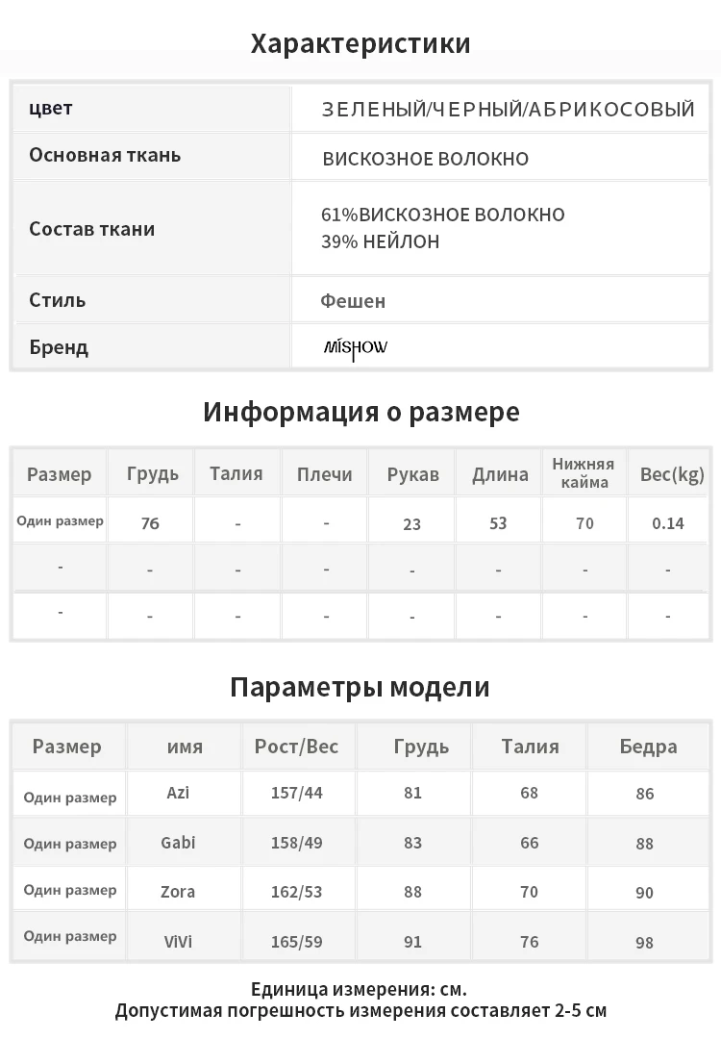
Task: Select the model name Zora cell
Action: coord(178,892)
